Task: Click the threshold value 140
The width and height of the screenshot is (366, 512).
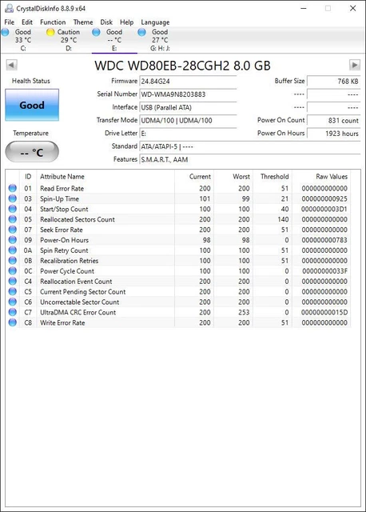Action: coord(283,219)
